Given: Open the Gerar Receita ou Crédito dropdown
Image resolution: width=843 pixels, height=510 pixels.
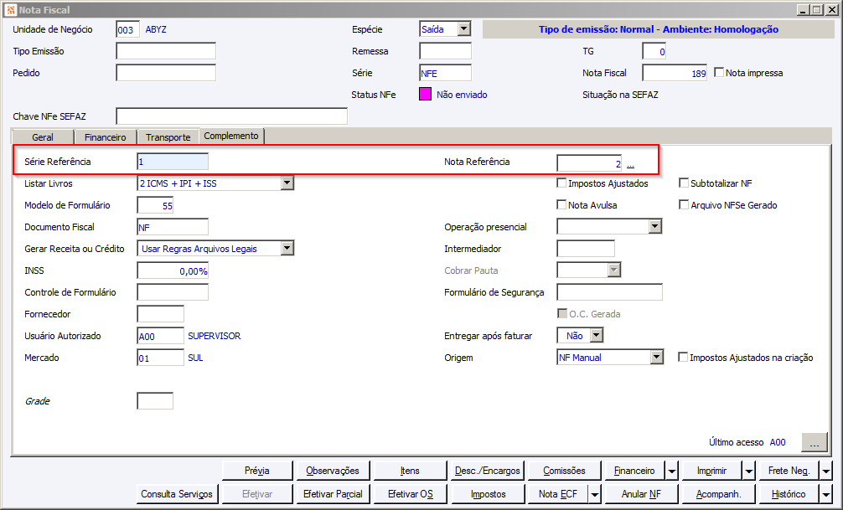Looking at the screenshot, I should pyautogui.click(x=287, y=248).
